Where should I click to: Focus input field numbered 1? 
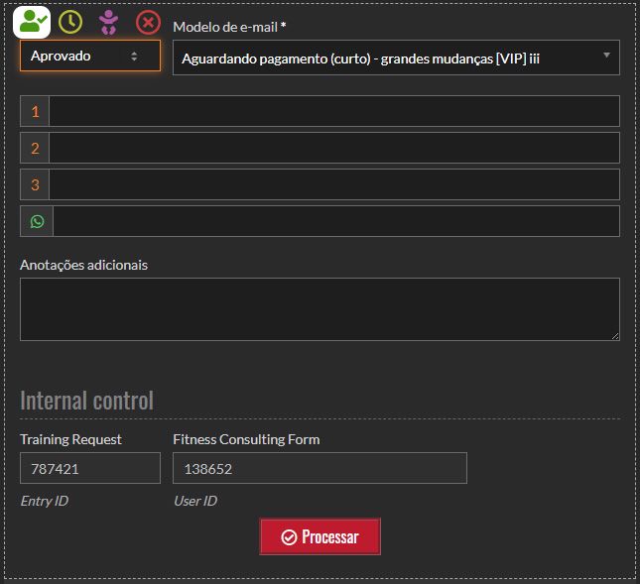pyautogui.click(x=334, y=111)
